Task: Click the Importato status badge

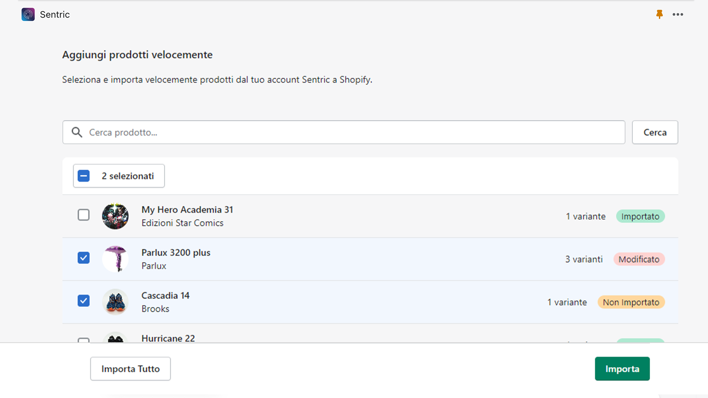Action: point(640,216)
